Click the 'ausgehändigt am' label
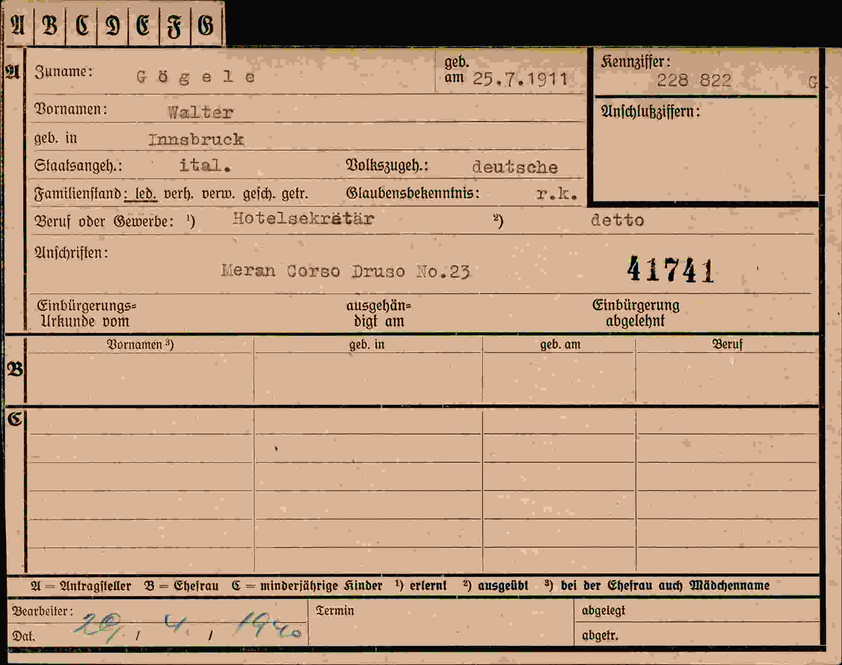Viewport: 842px width, 665px height. (379, 313)
